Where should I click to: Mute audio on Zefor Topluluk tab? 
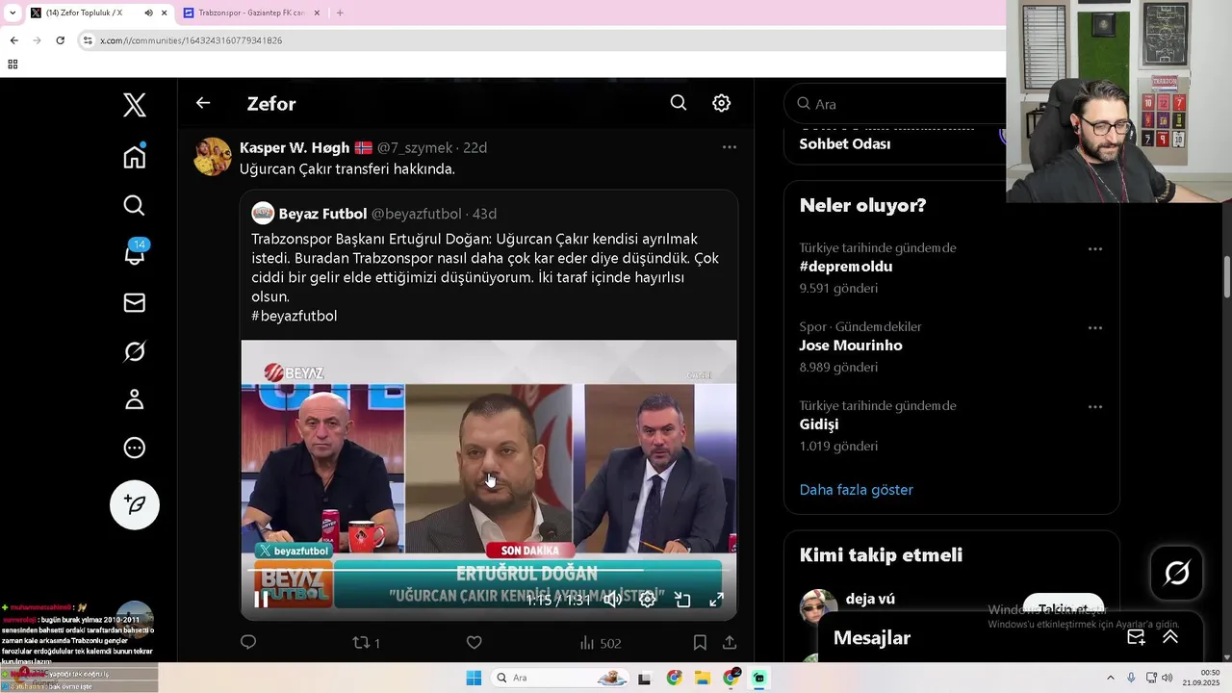tap(148, 13)
